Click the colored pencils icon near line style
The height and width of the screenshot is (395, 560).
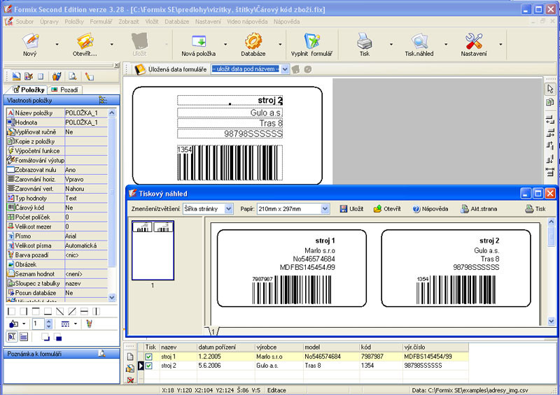(x=89, y=324)
